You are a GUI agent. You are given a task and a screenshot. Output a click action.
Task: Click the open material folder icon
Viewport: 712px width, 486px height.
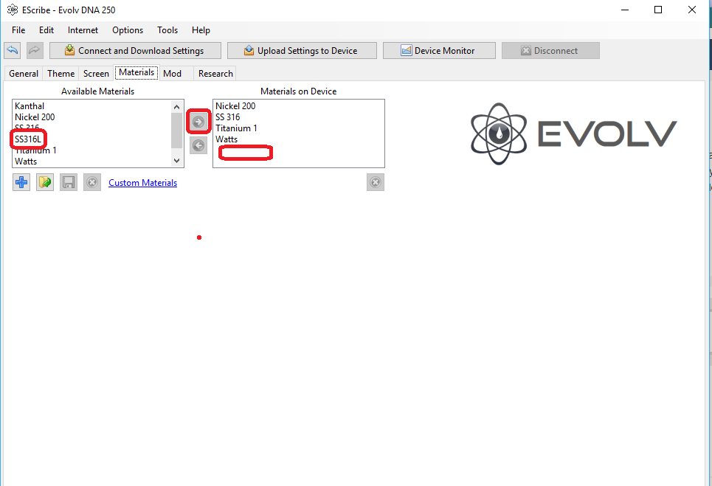point(45,182)
